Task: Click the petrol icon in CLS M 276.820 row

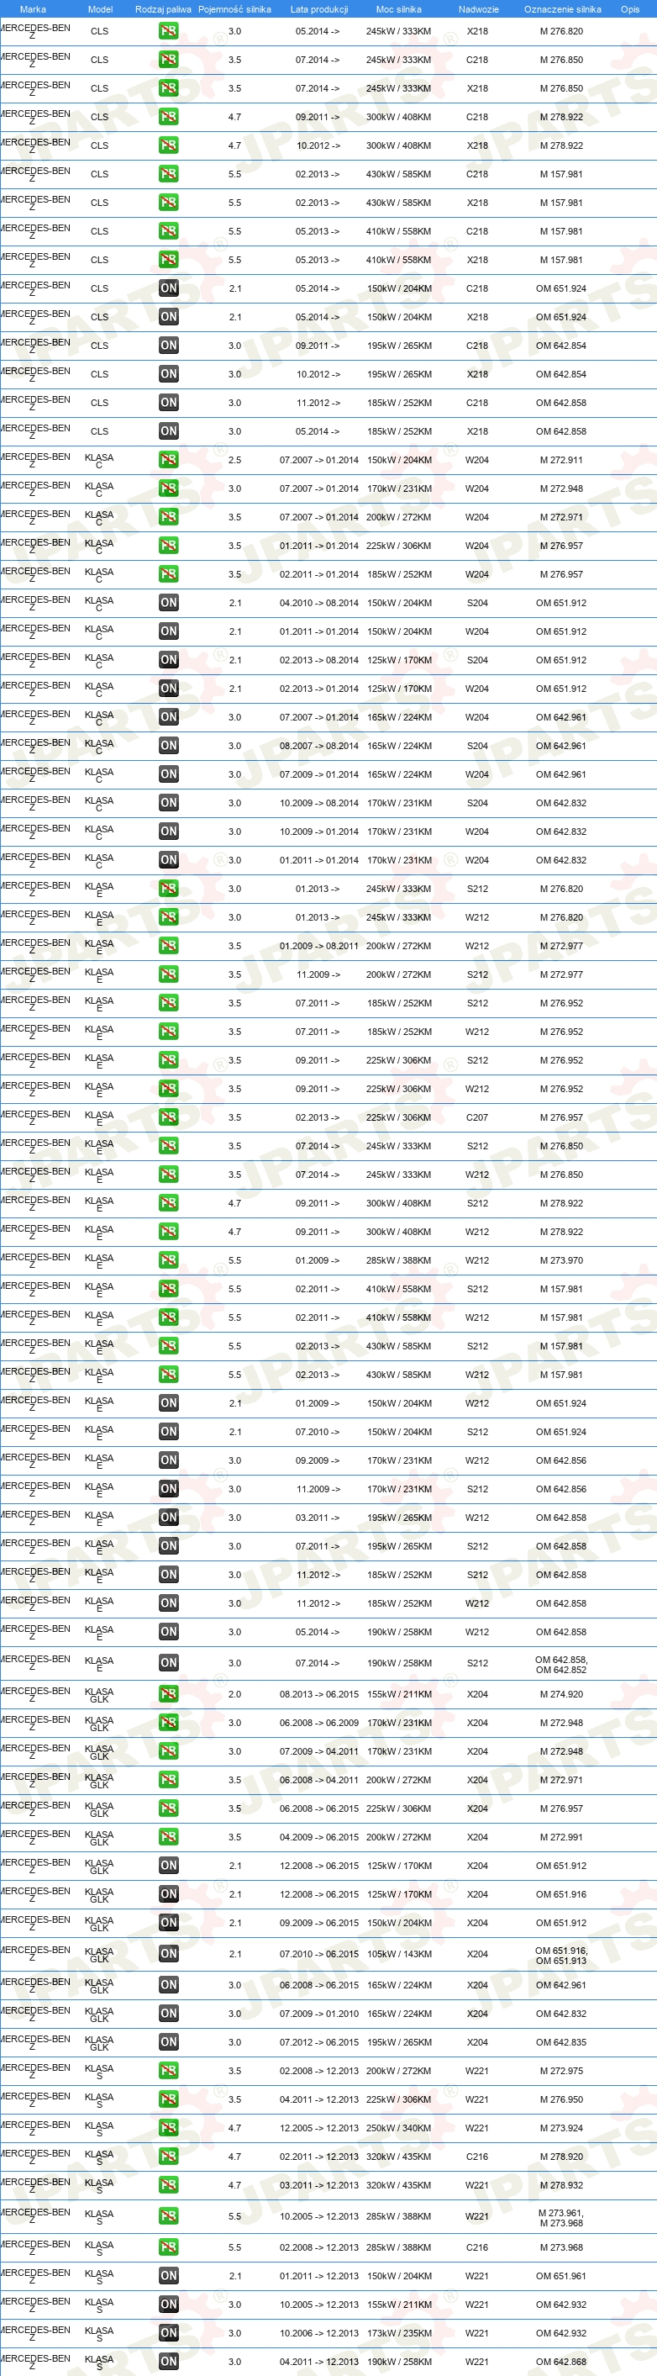Action: (x=169, y=31)
